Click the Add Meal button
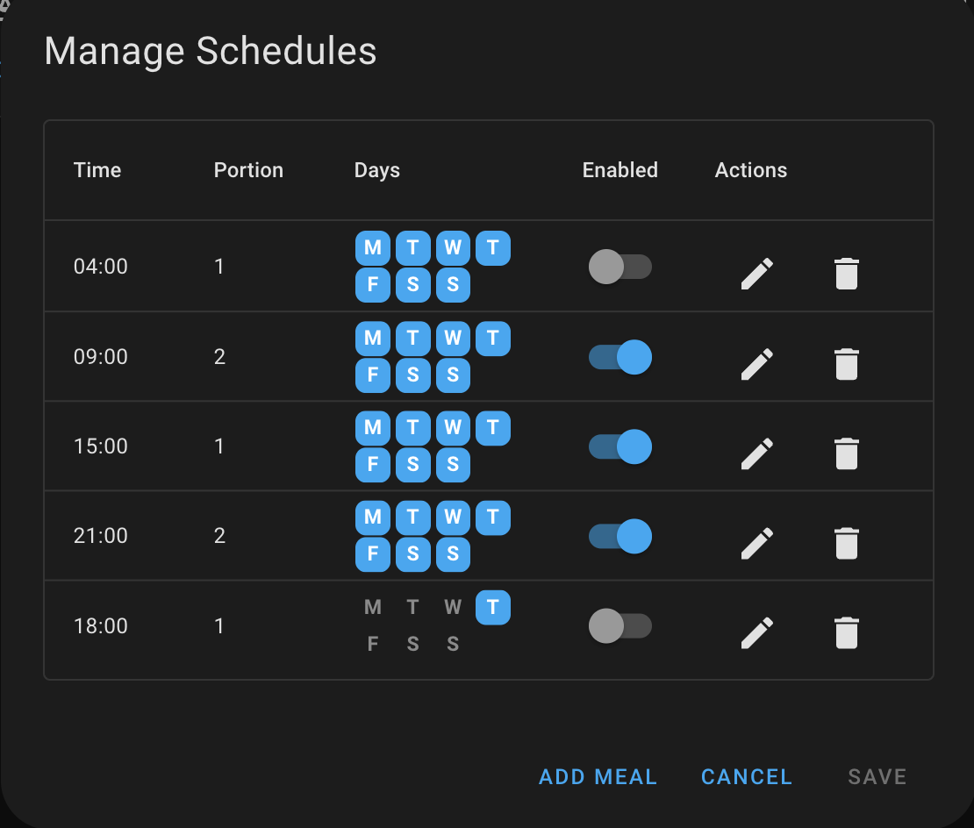This screenshot has height=828, width=974. point(598,777)
